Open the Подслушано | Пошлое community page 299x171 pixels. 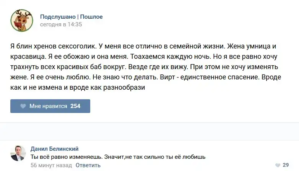pos(71,17)
